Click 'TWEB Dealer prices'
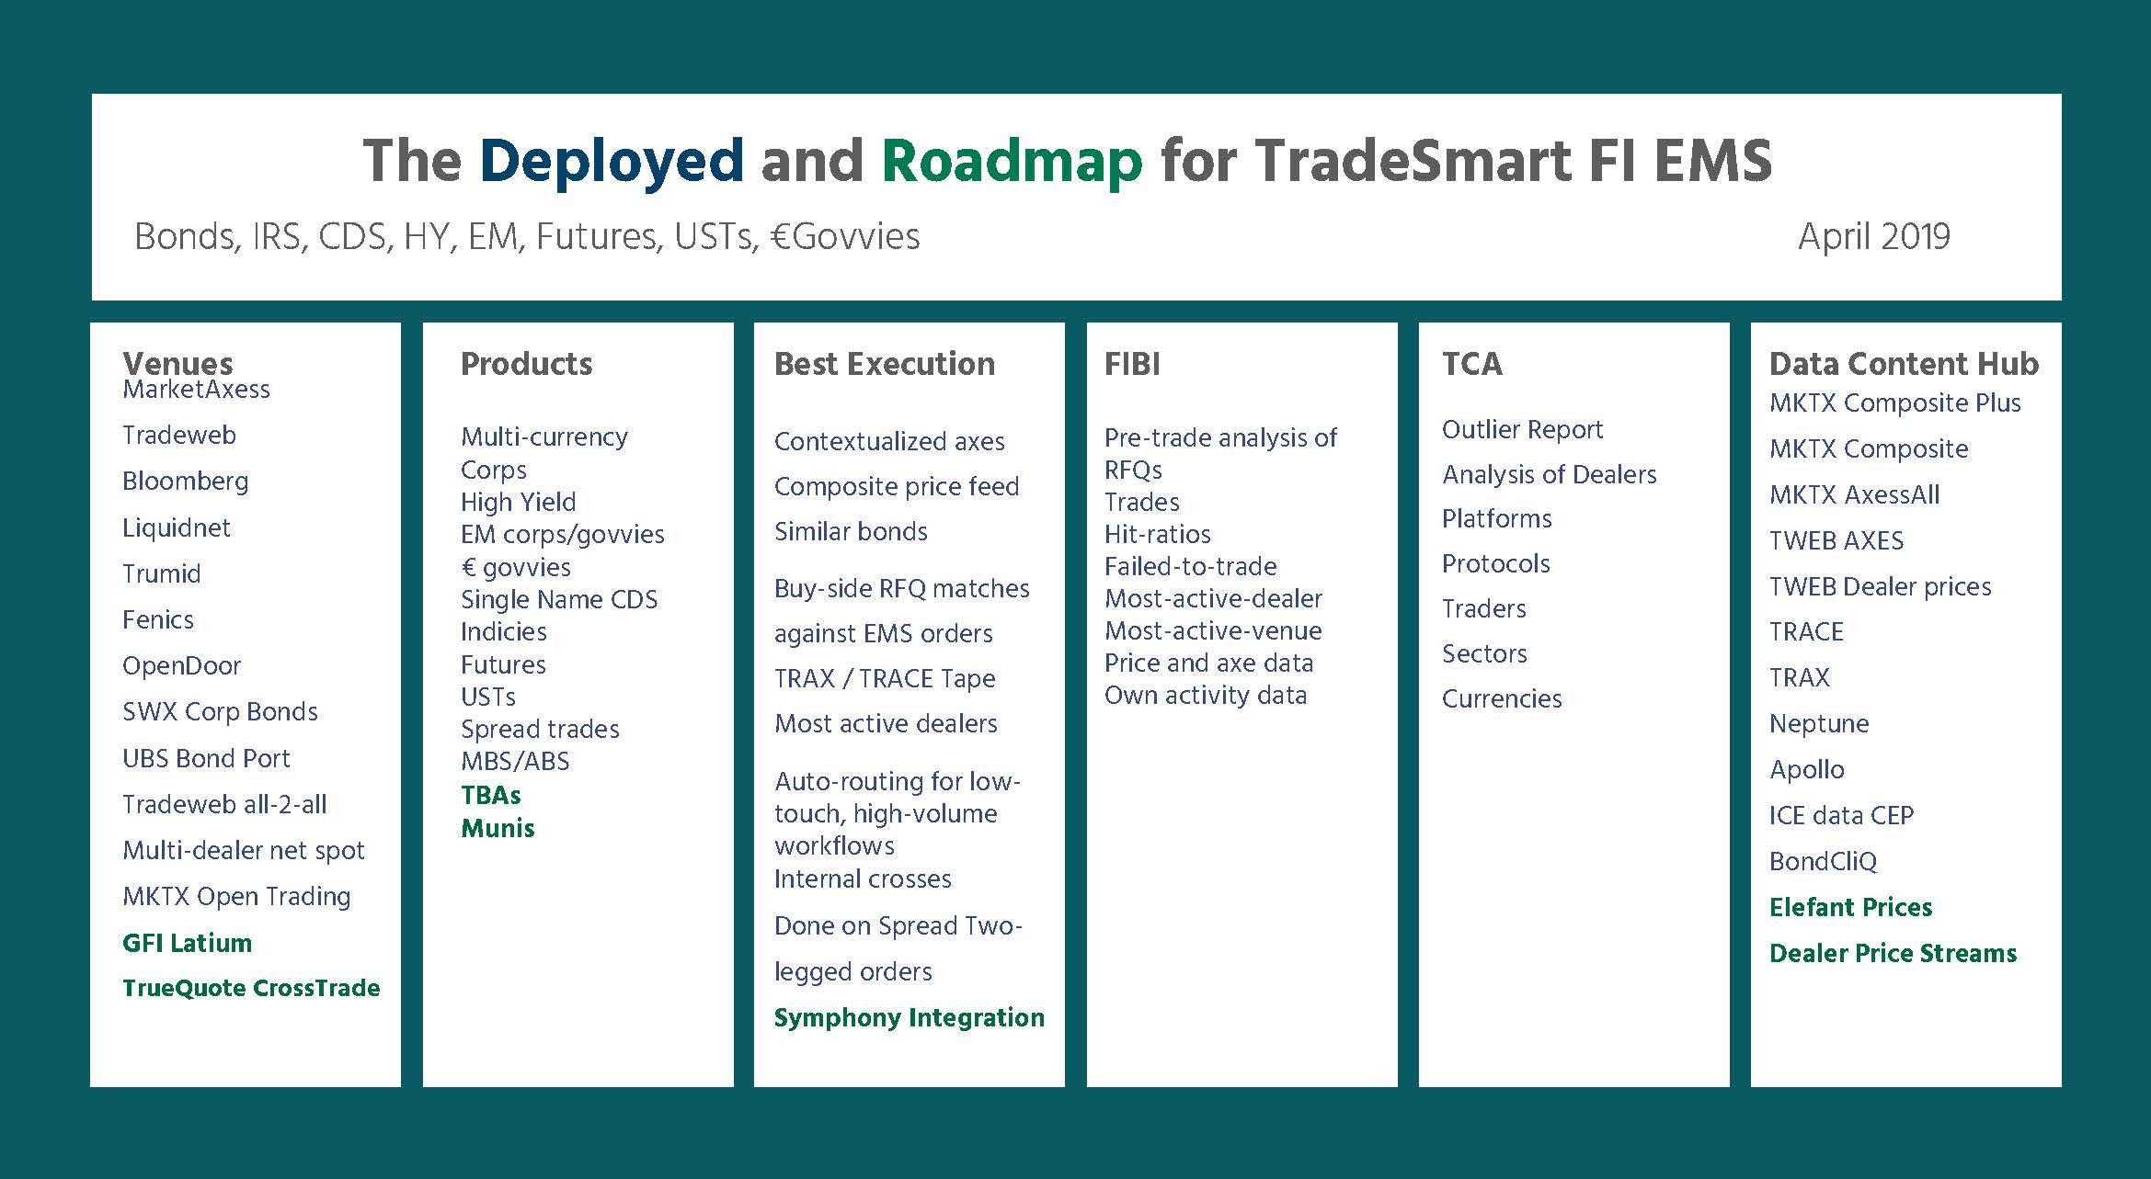This screenshot has width=2151, height=1179. [x=1881, y=587]
